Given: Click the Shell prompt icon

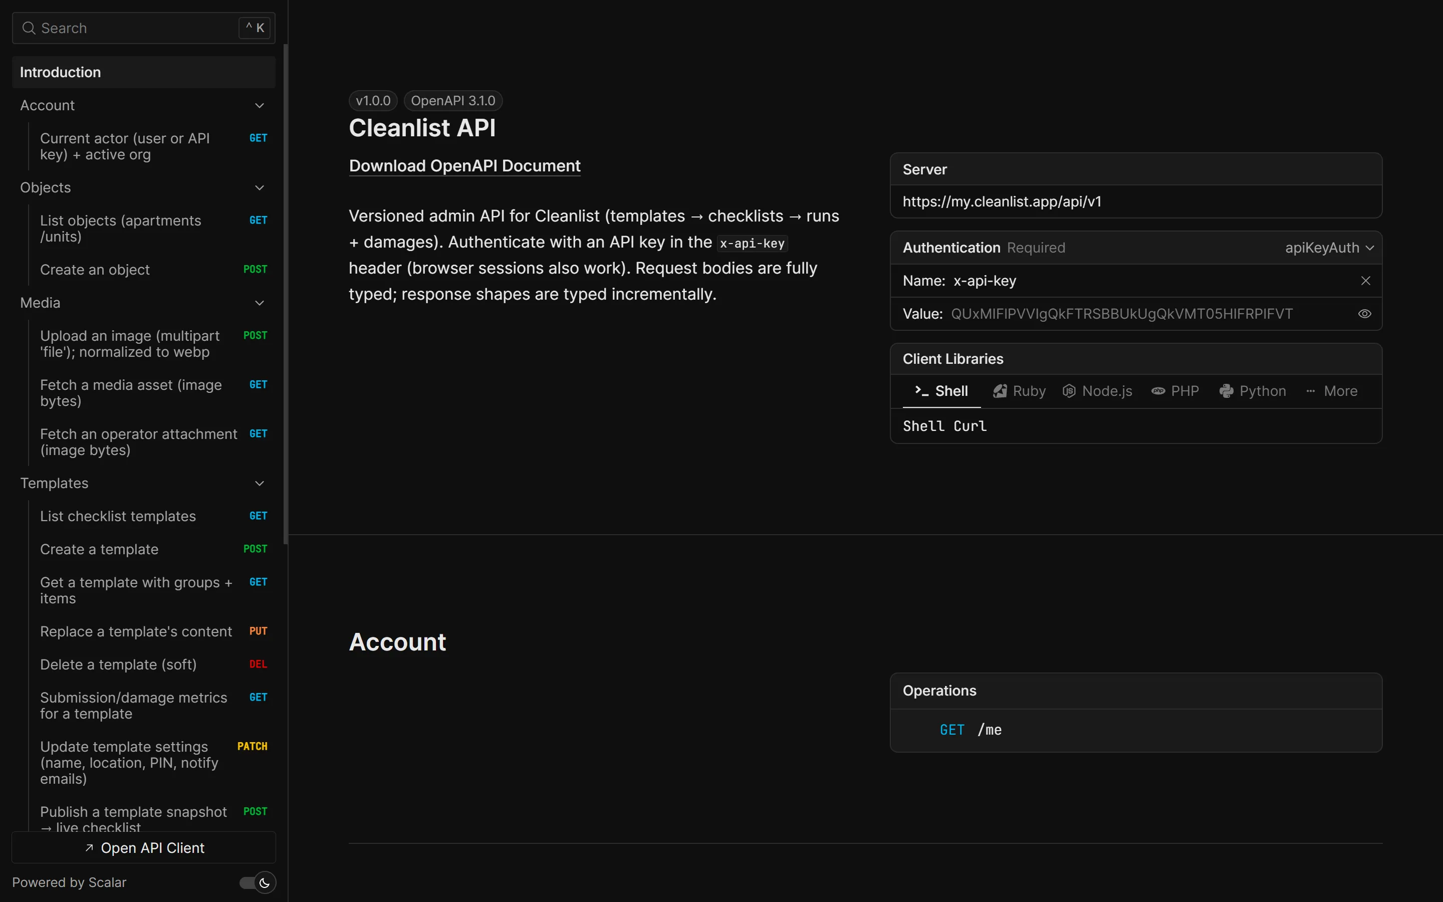Looking at the screenshot, I should 922,391.
